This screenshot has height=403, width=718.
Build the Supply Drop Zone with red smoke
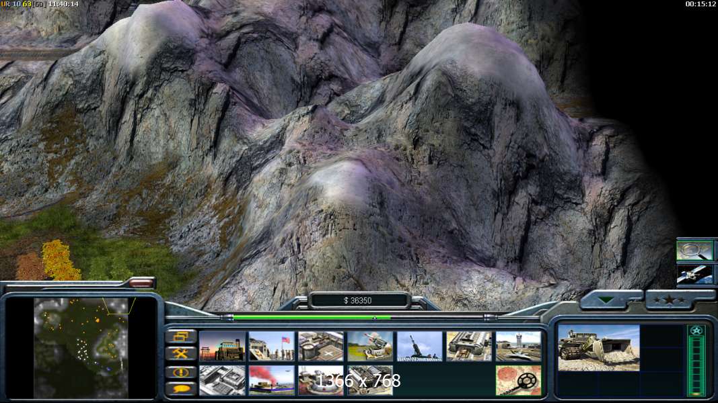(x=272, y=380)
